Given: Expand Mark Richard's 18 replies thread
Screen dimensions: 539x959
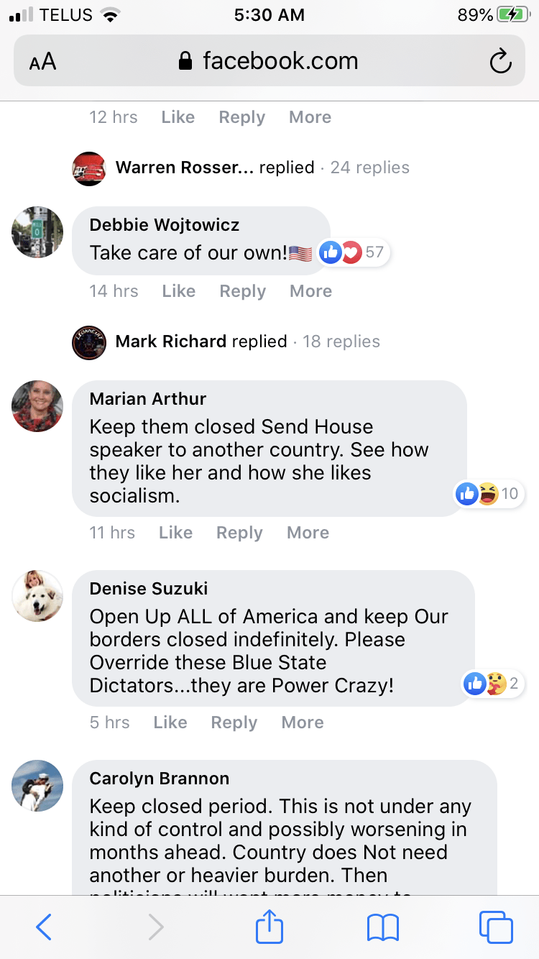Looking at the screenshot, I should pyautogui.click(x=226, y=342).
